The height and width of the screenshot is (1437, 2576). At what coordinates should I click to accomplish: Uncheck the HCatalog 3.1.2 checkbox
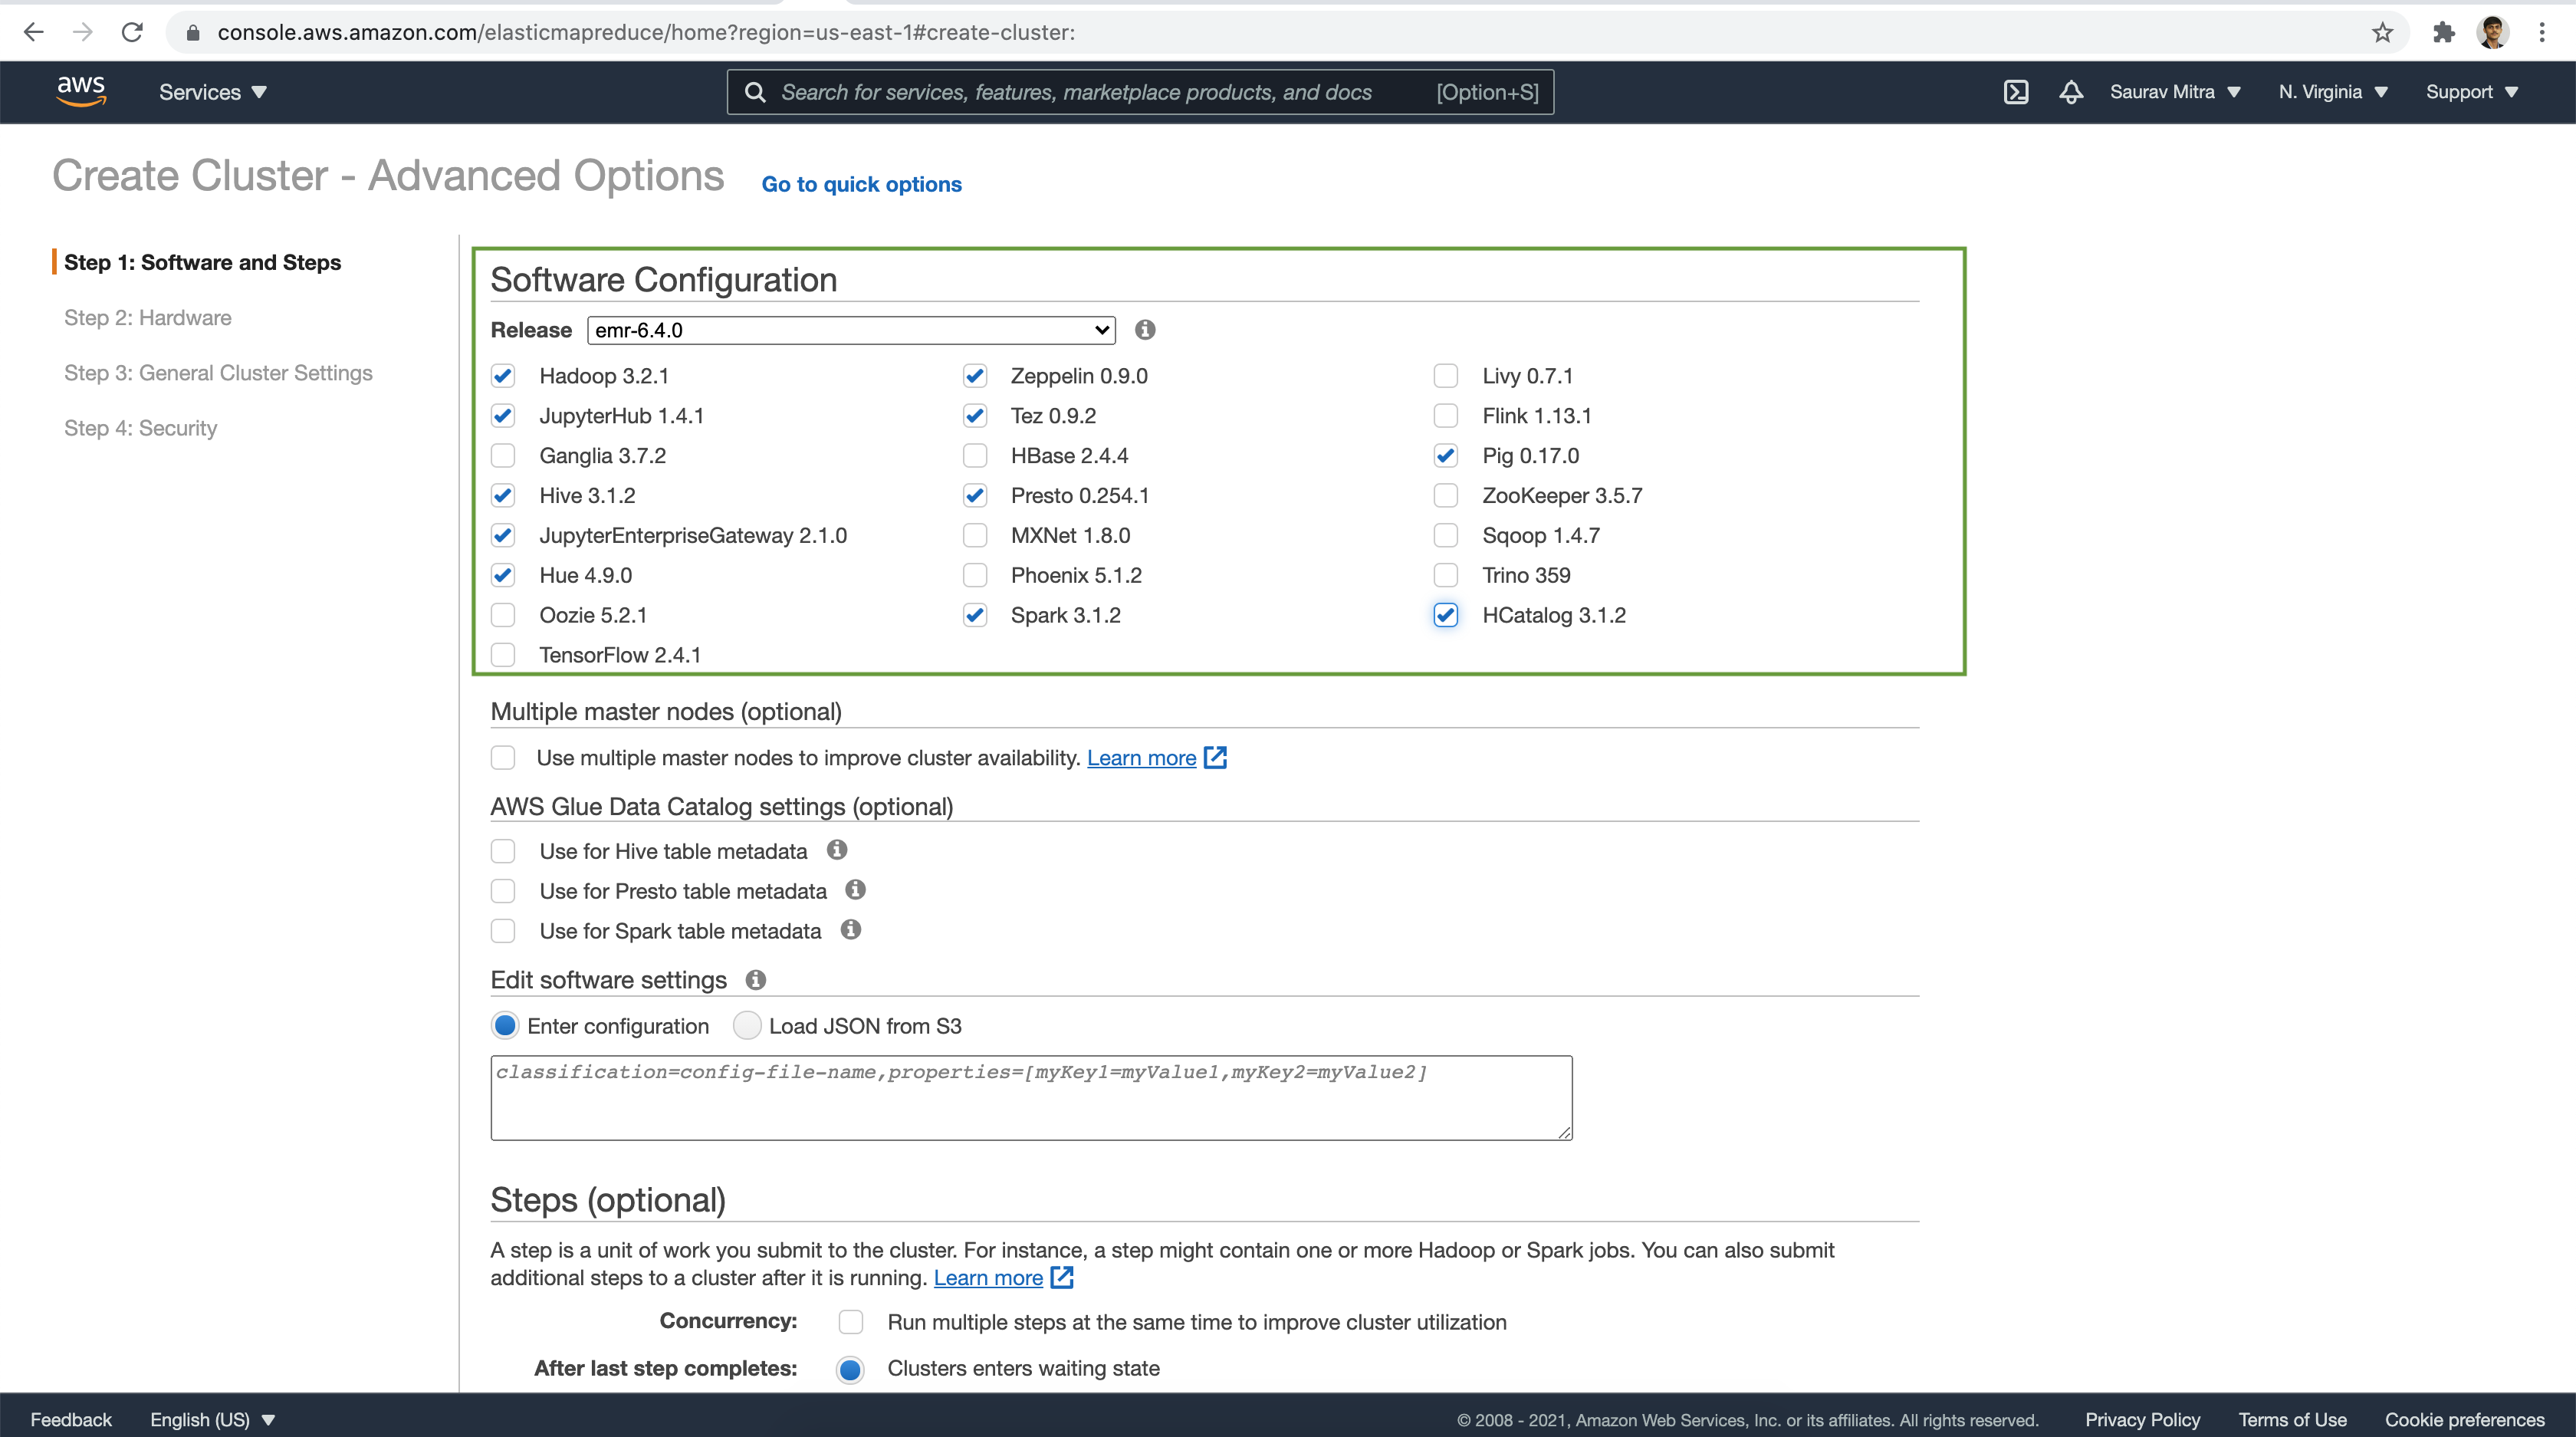[1446, 615]
